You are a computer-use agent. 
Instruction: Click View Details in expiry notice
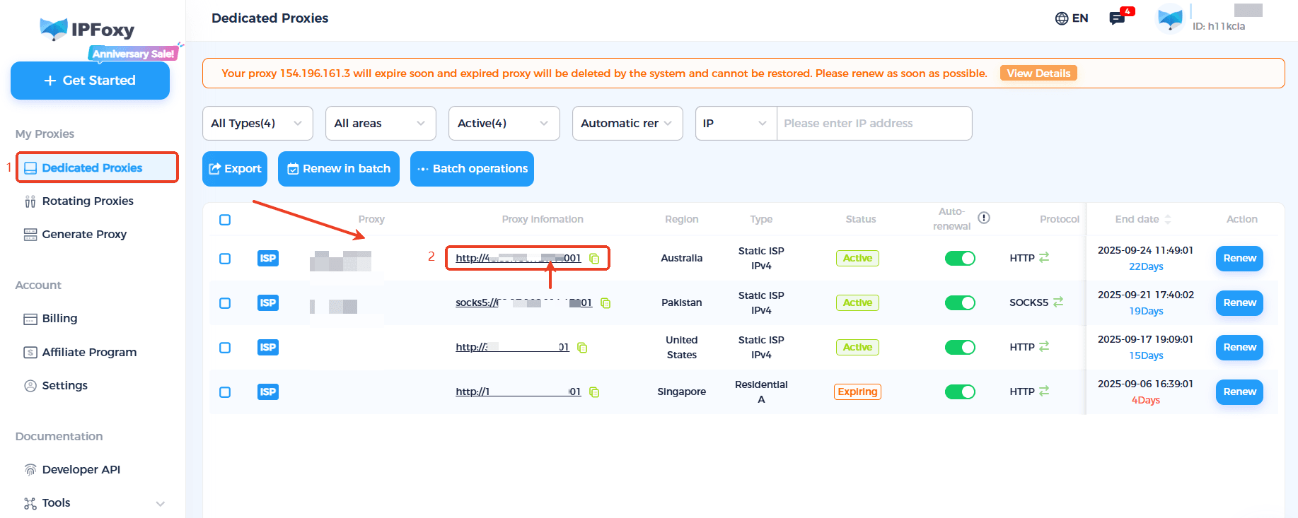[x=1038, y=73]
